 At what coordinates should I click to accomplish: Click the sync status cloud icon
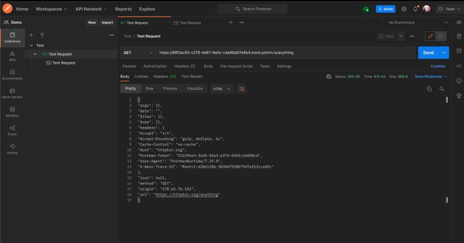[x=366, y=9]
